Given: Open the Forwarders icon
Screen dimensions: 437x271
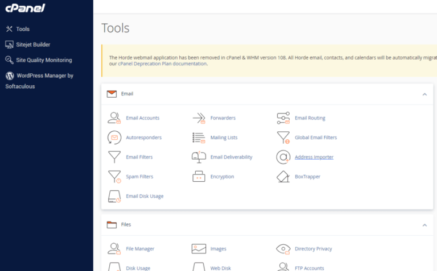Looking at the screenshot, I should tap(199, 118).
